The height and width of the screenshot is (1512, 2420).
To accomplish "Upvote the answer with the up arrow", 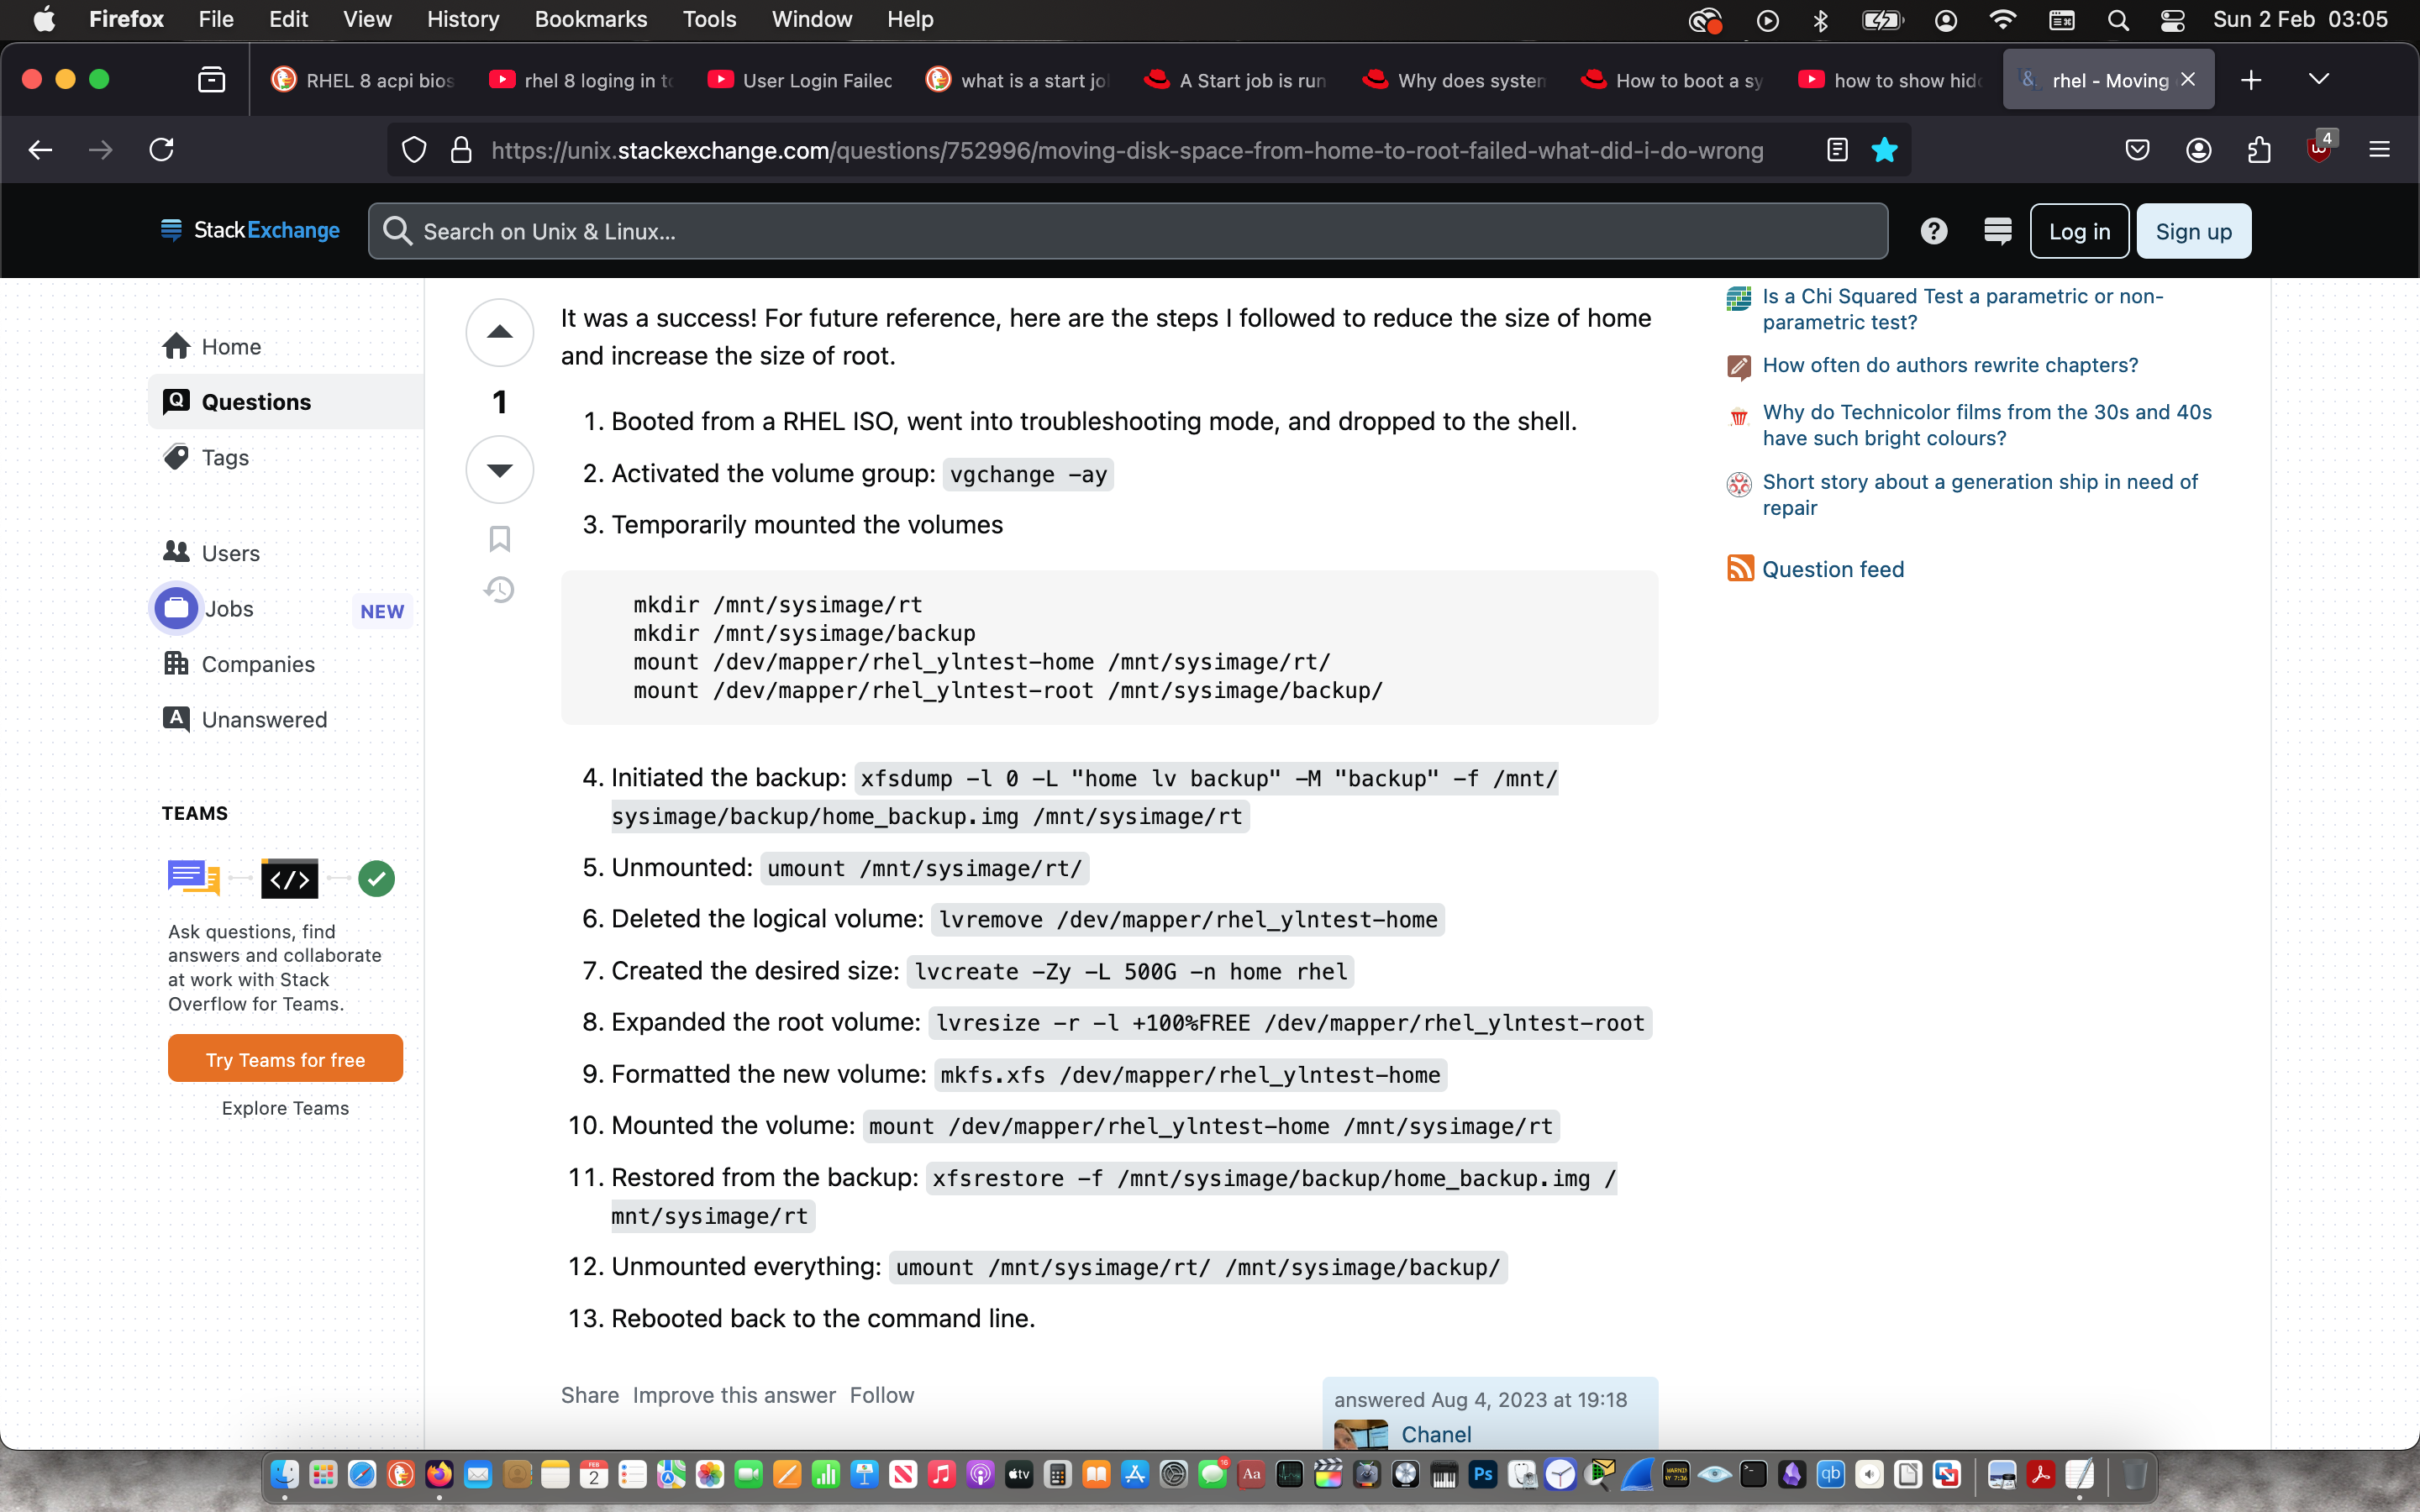I will pos(499,332).
